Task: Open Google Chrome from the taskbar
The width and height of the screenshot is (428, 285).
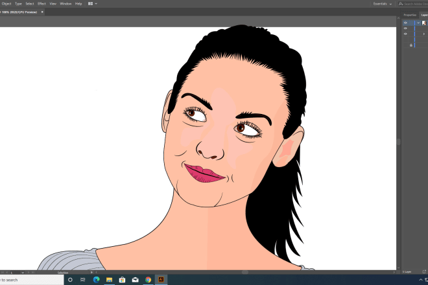Action: point(149,280)
